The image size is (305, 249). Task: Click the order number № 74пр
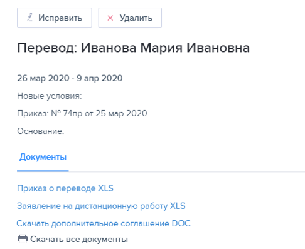[x=67, y=114]
